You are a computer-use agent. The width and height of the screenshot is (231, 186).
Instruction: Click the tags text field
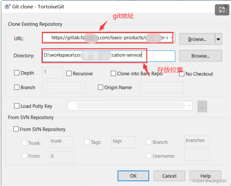coord(124,142)
